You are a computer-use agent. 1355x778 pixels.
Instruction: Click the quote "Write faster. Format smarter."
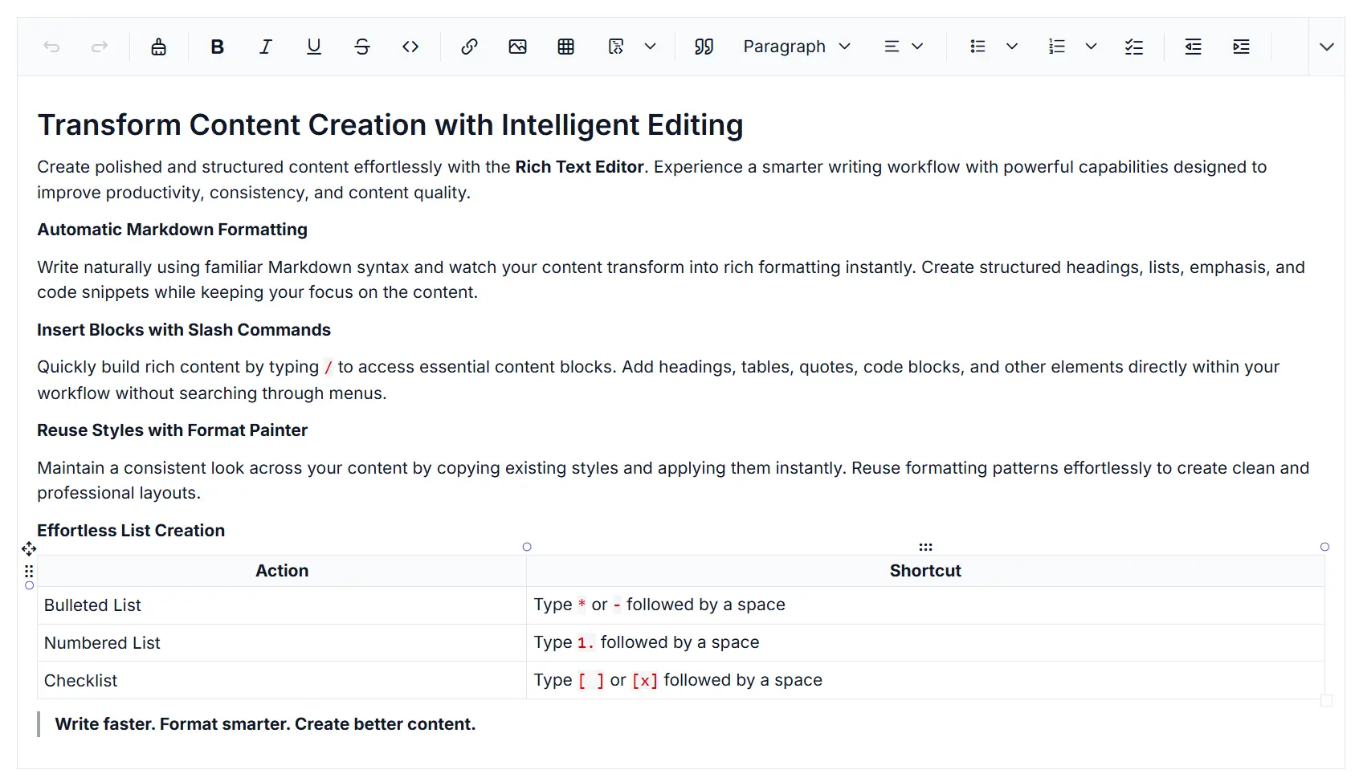(265, 724)
